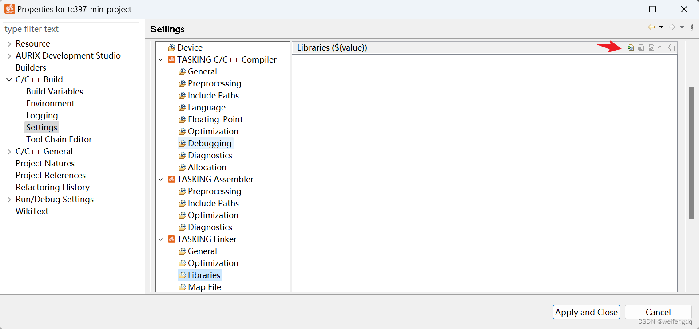Click the icon beside the Debugging option

tap(182, 143)
